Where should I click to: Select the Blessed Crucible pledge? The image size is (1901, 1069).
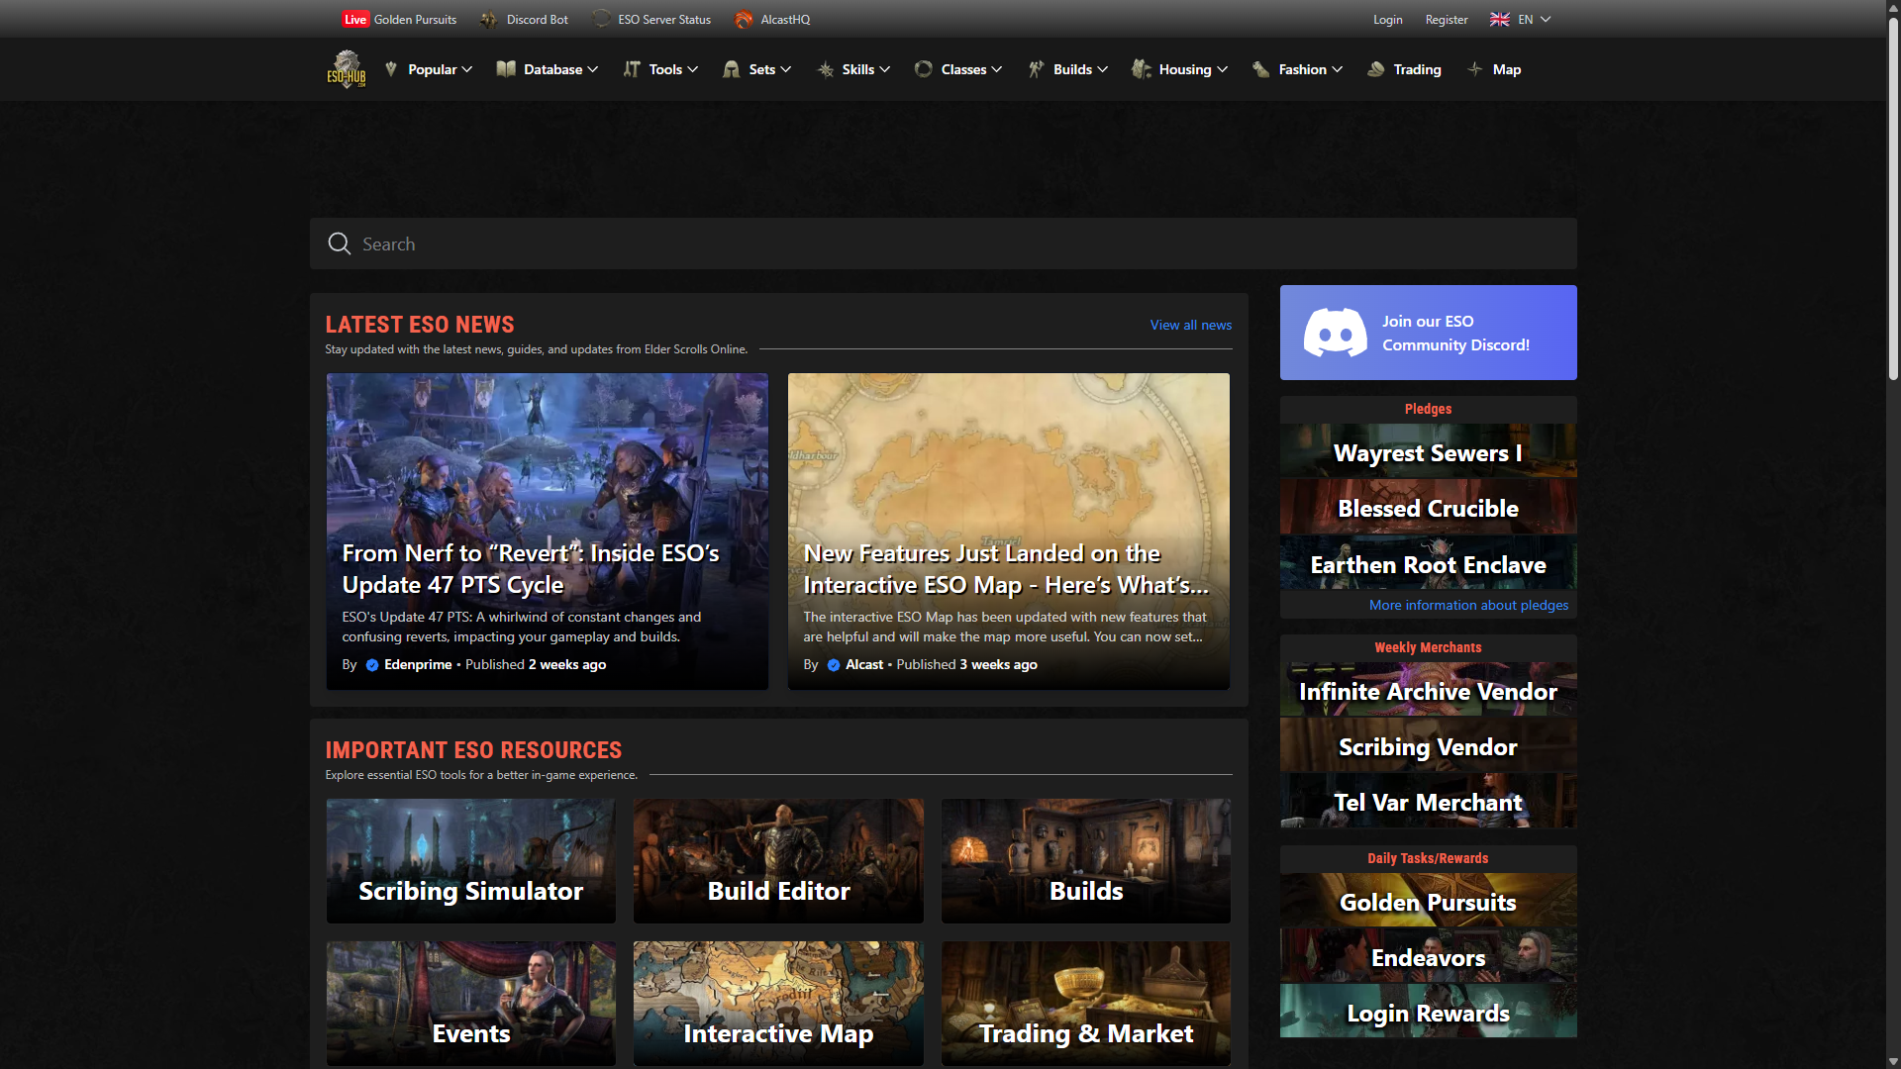pos(1428,507)
